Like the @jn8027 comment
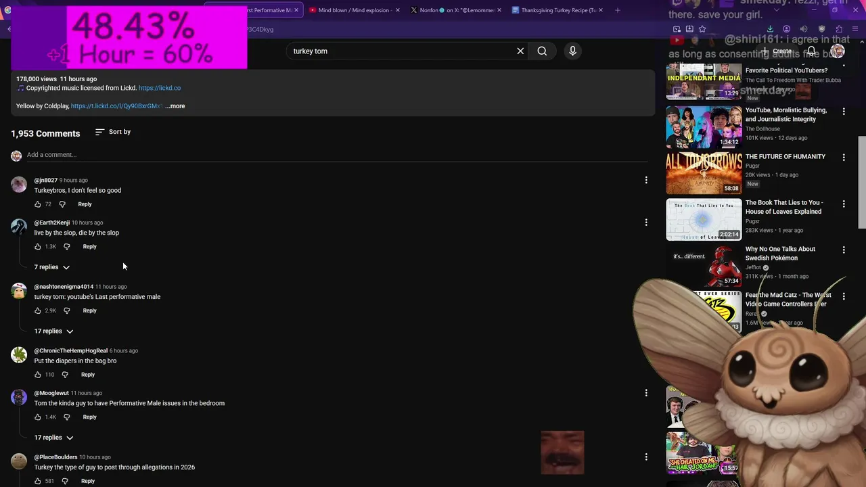Screen dimensions: 866x487 click(38, 204)
